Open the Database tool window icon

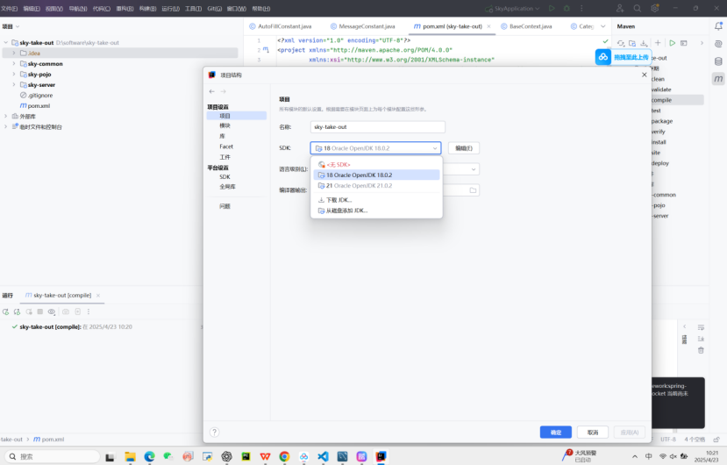click(x=718, y=61)
